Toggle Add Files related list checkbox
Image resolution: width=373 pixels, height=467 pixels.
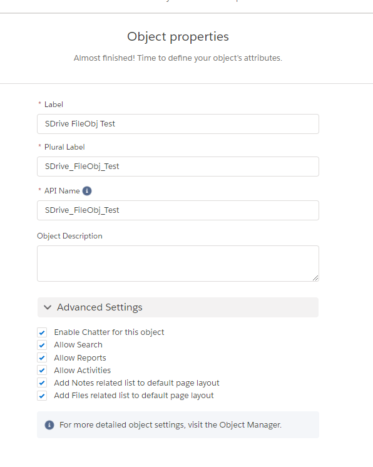(42, 396)
